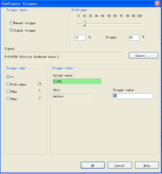Select the Manual trigger radio button
The width and height of the screenshot is (162, 174).
coord(11,23)
